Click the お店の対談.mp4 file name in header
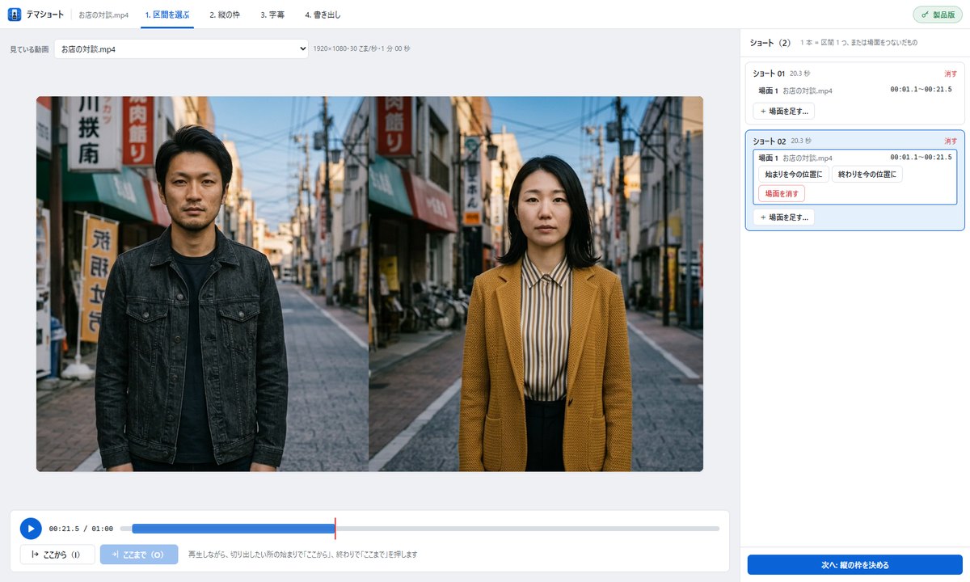The width and height of the screenshot is (970, 582). click(103, 15)
